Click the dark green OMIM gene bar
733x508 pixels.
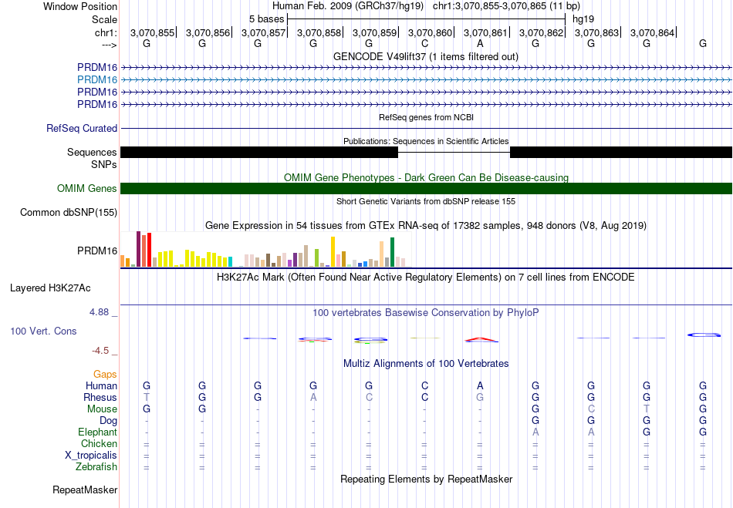426,188
